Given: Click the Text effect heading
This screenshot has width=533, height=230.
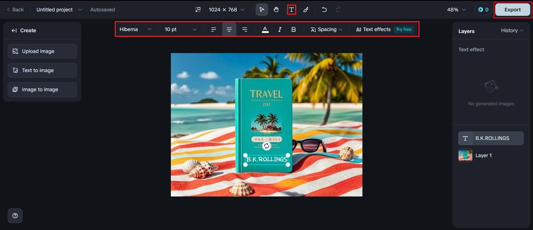Looking at the screenshot, I should click(471, 49).
